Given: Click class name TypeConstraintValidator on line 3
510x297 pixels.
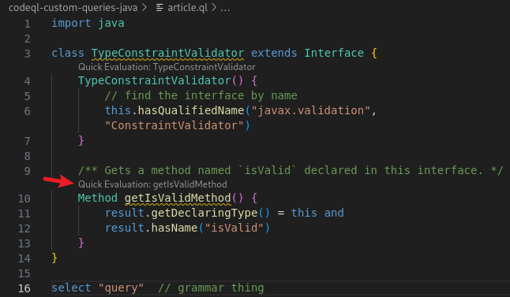Looking at the screenshot, I should (167, 53).
